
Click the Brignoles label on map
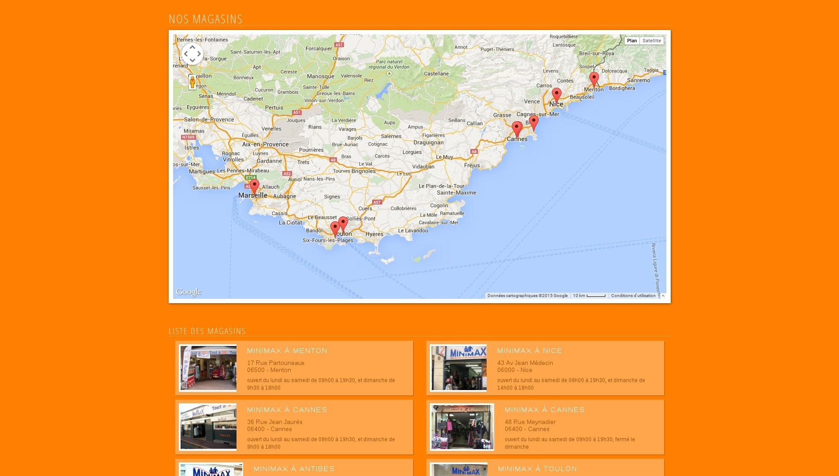[x=364, y=171]
